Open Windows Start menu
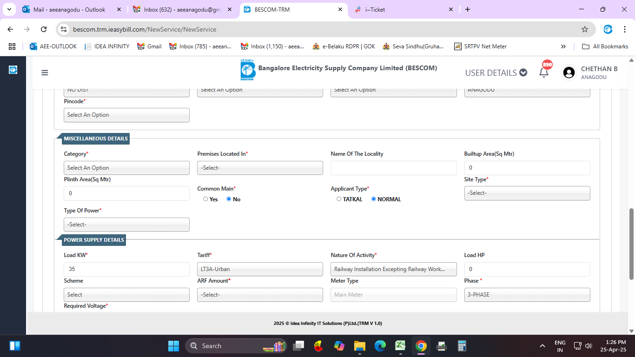This screenshot has width=635, height=357. coord(173,346)
